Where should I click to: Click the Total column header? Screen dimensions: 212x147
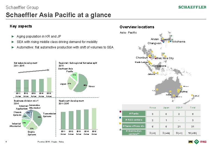coord(193,108)
